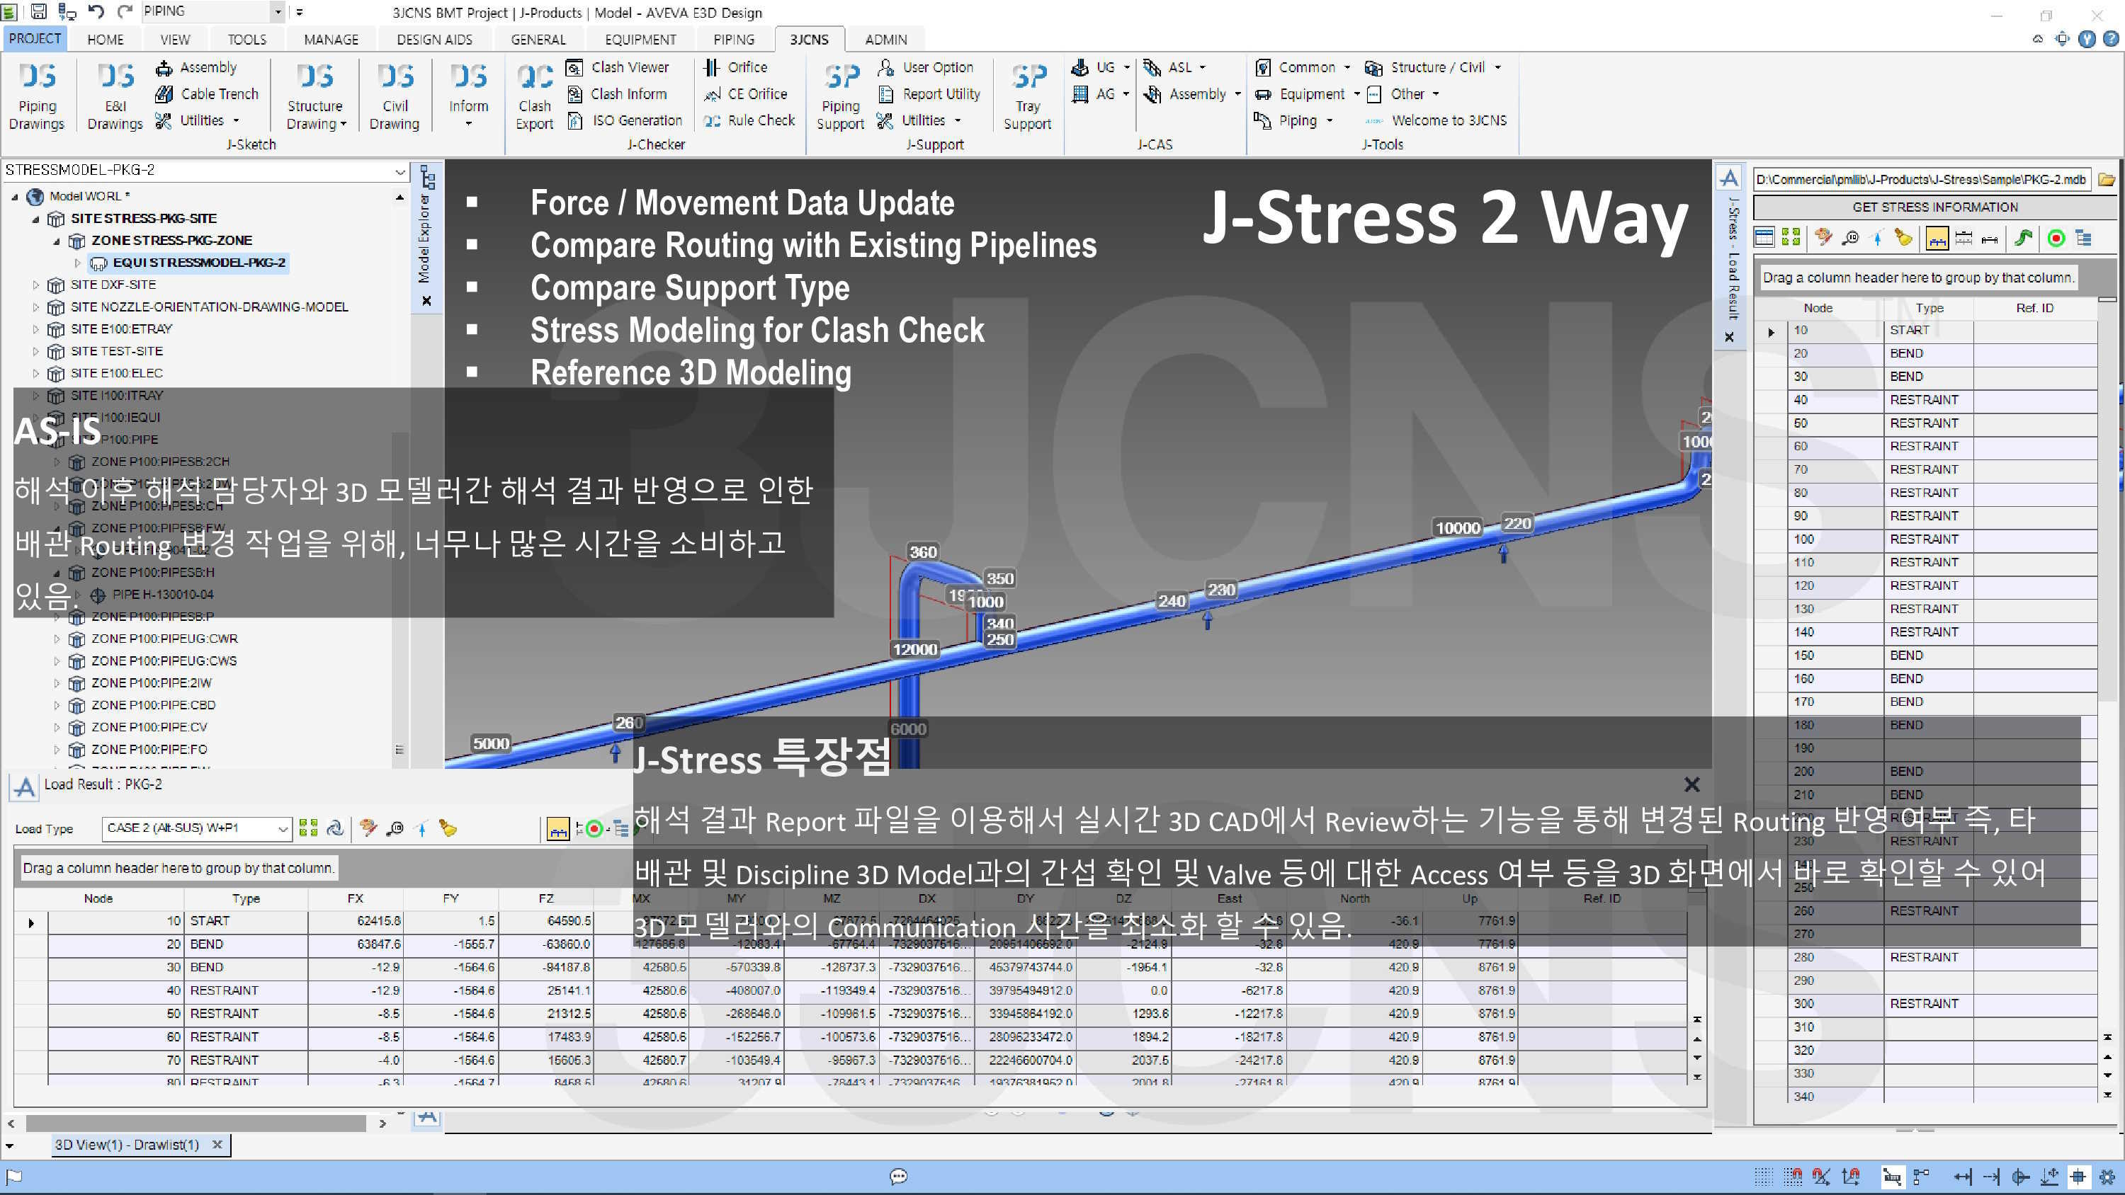Start ISO Generation

point(625,120)
